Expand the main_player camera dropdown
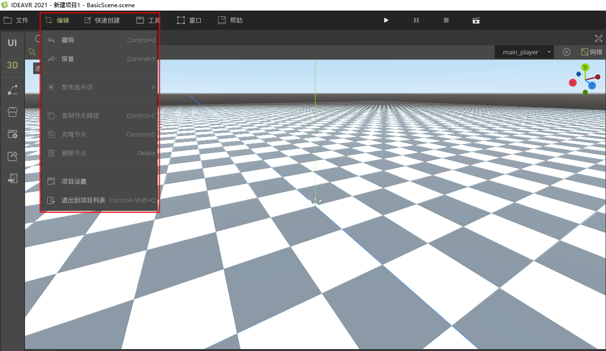 (x=524, y=52)
